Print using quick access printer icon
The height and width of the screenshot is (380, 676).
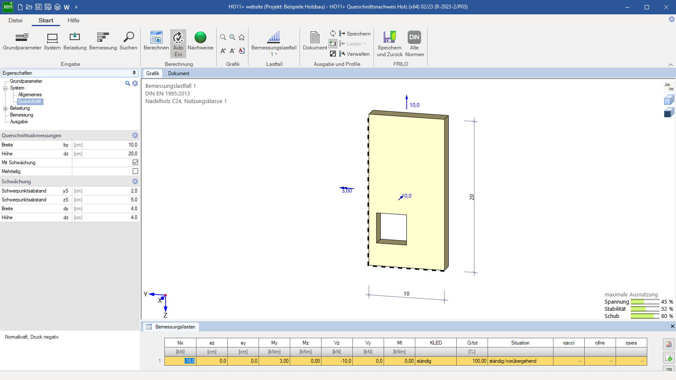coord(57,7)
